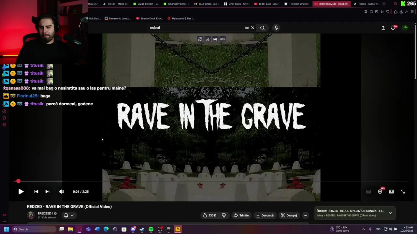This screenshot has width=417, height=234.
Task: Open the REDZED channel avatar
Action: click(x=31, y=215)
